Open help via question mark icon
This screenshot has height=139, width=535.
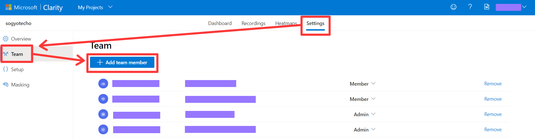tap(470, 7)
